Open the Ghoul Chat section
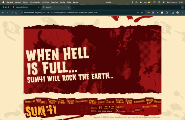 (x=150, y=101)
